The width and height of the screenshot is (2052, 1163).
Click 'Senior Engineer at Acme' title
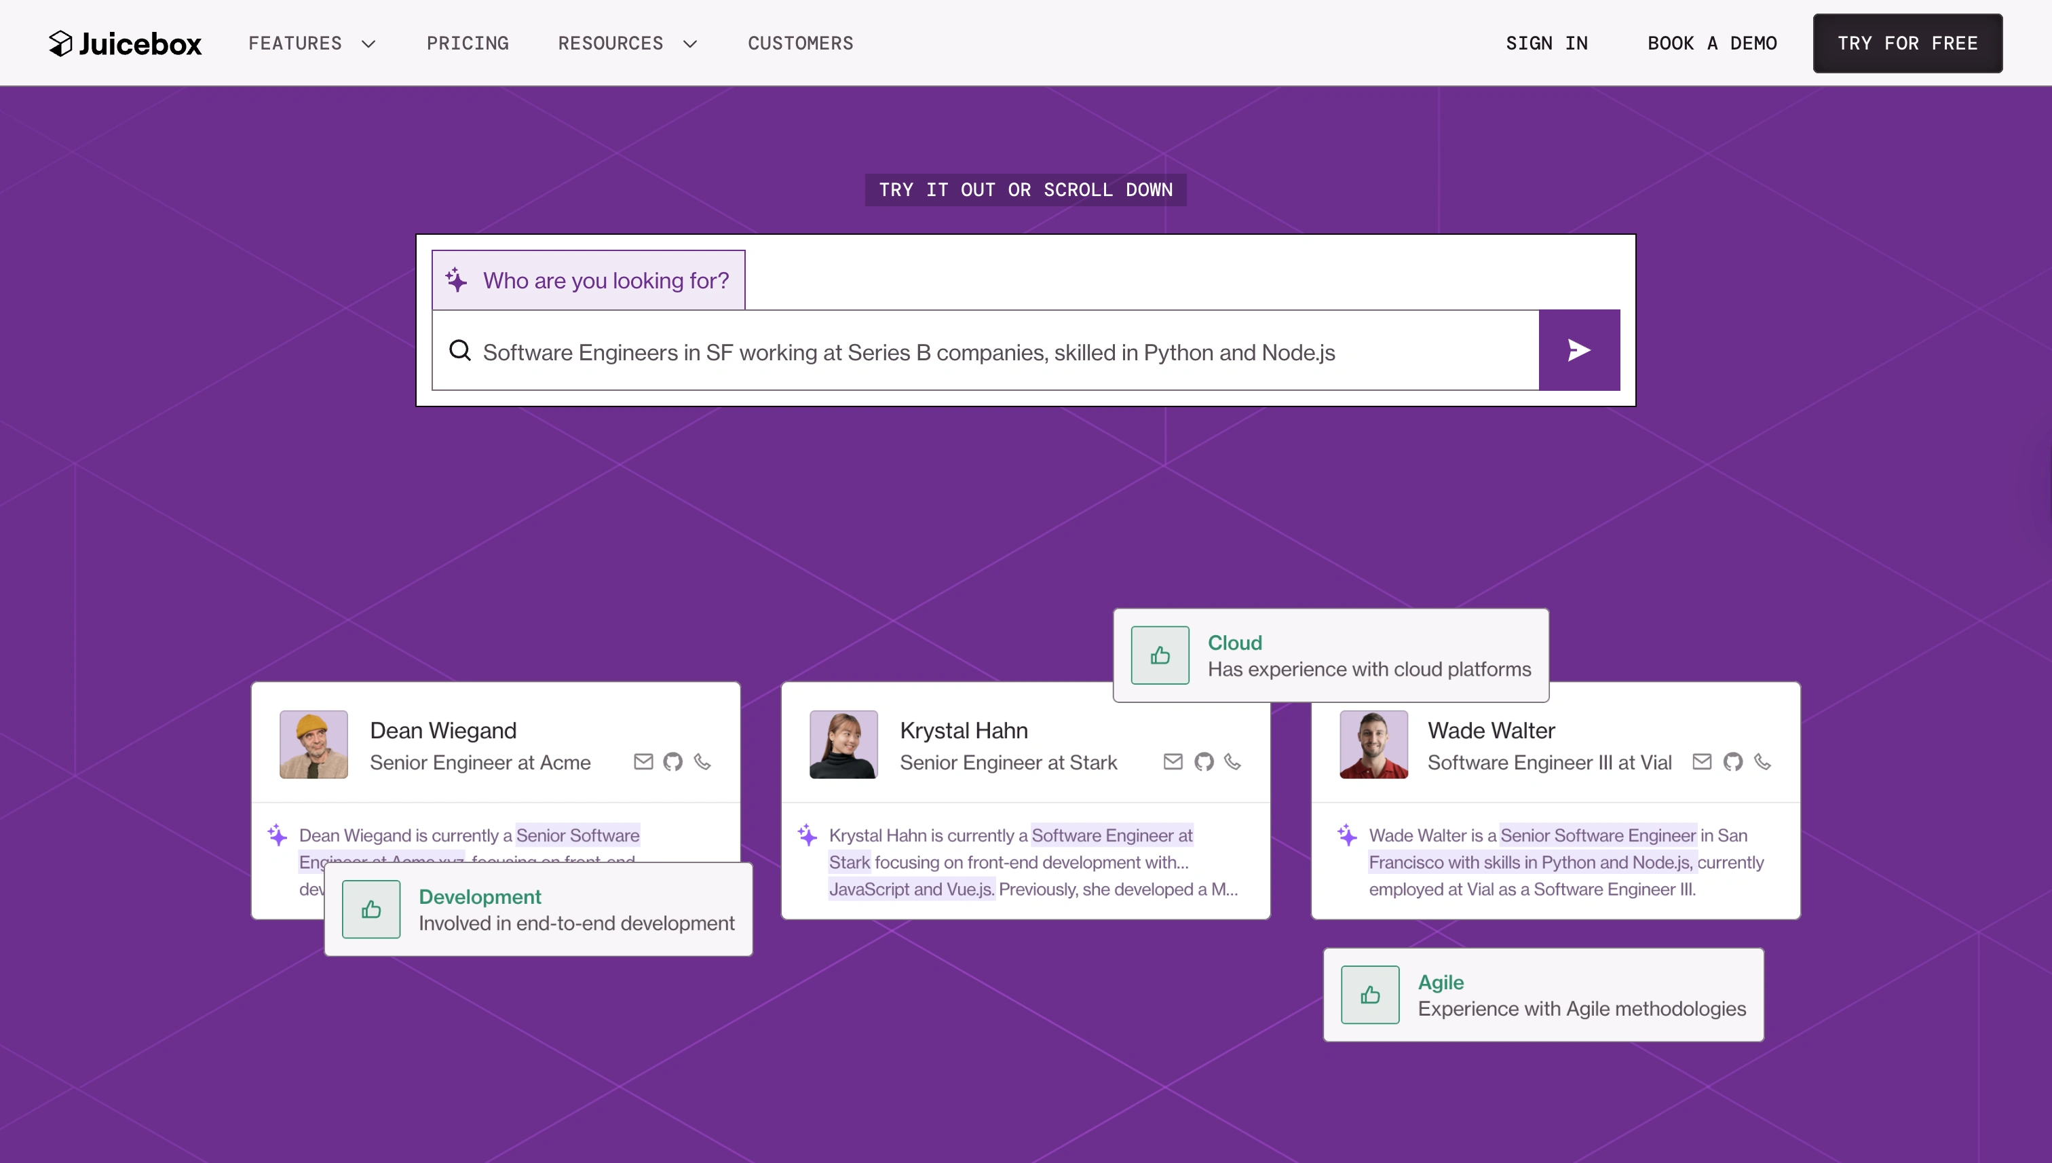[x=480, y=762]
